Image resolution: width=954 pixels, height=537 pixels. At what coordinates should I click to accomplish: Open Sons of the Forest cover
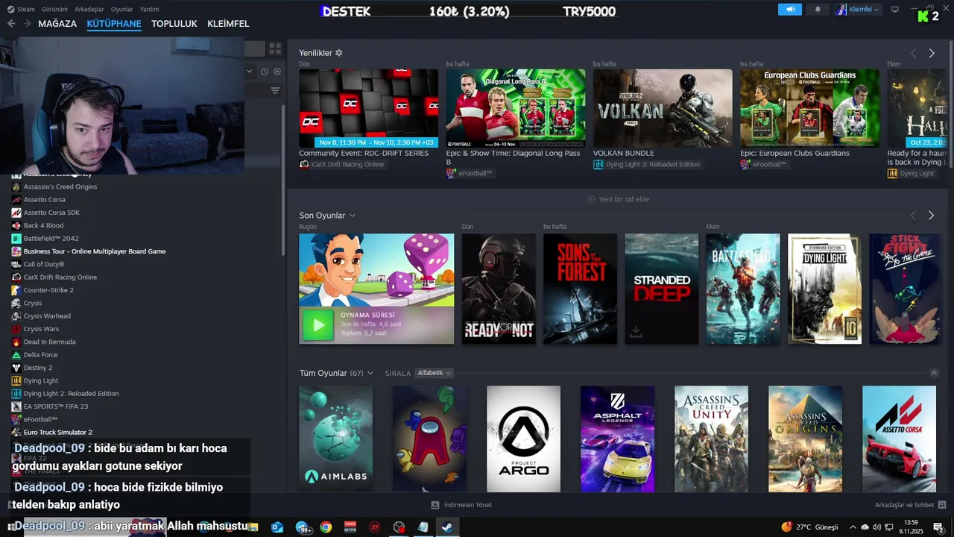click(x=580, y=289)
